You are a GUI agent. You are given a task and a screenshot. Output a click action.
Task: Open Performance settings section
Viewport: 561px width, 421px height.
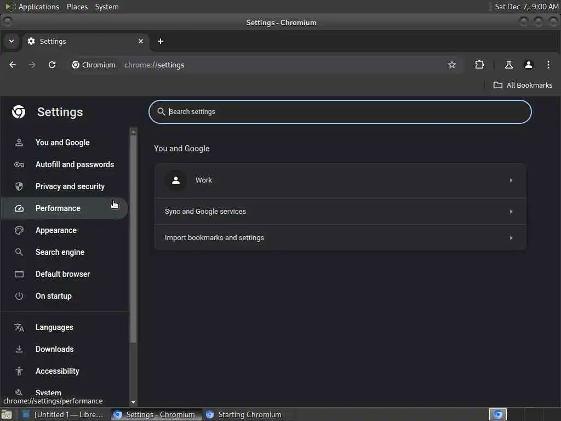65,208
